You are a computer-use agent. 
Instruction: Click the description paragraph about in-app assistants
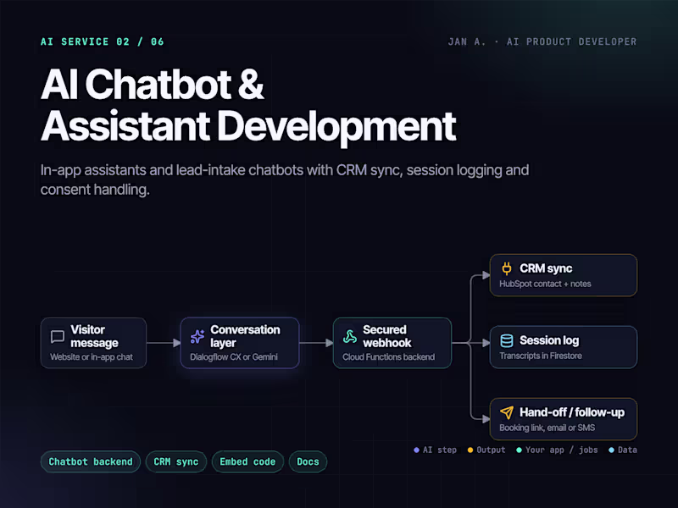(x=285, y=179)
